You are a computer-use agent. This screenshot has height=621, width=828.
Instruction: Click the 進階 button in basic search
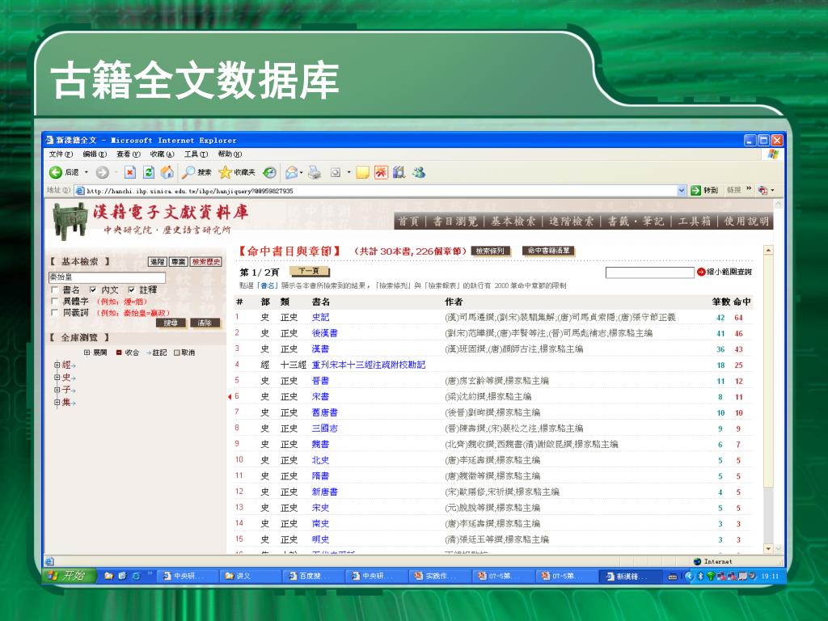coord(158,262)
